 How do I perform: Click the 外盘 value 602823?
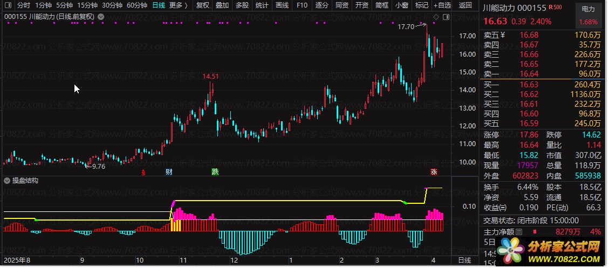(x=525, y=176)
